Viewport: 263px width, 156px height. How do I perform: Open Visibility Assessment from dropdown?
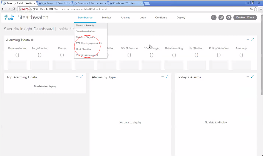click(x=91, y=55)
